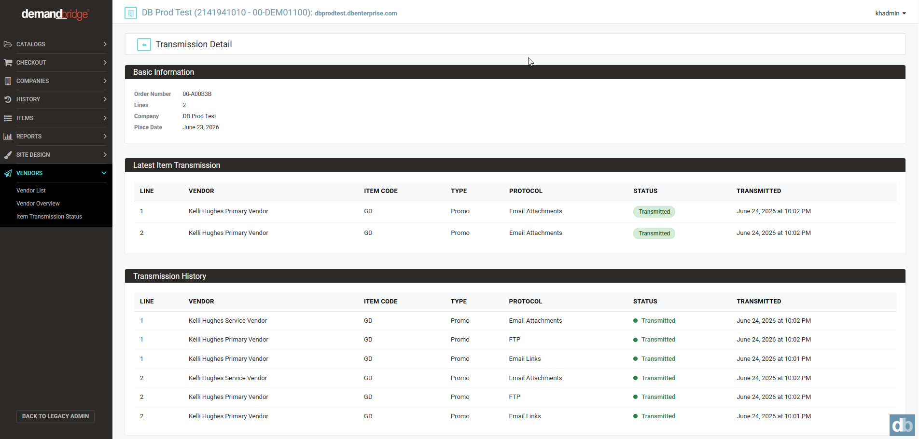Viewport: 919px width, 439px height.
Task: Open the dbprodtest.dbenterprise.com link
Action: tap(356, 14)
